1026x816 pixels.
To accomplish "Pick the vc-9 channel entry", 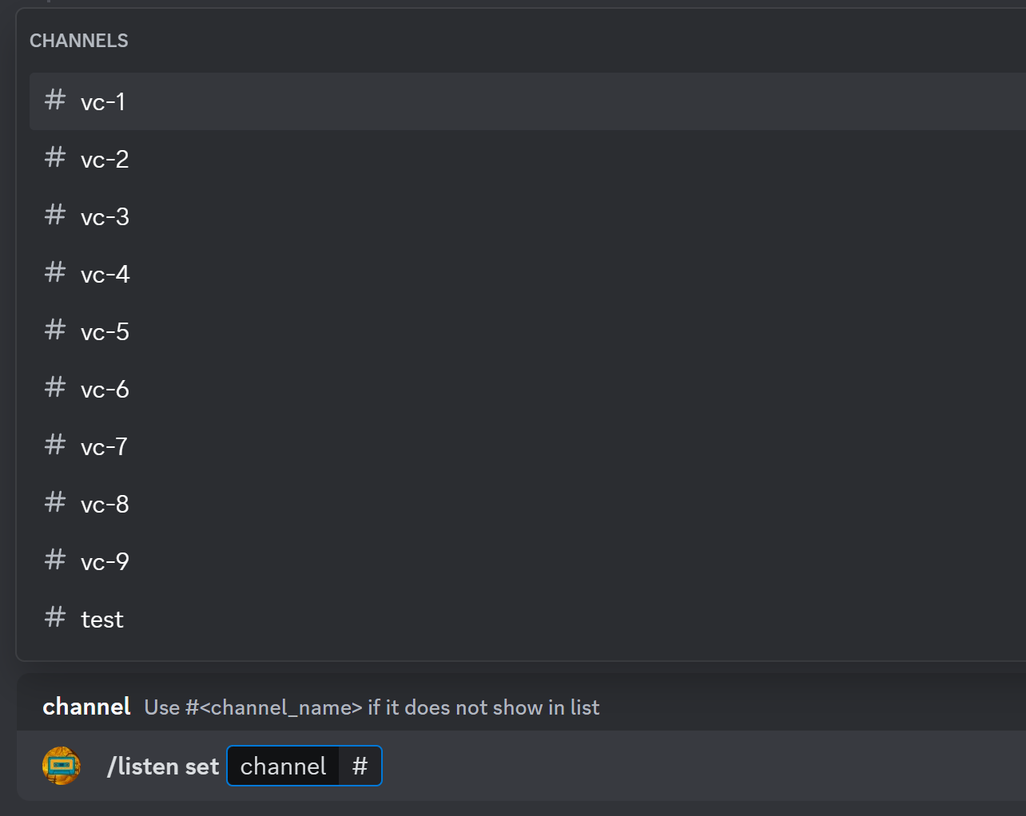I will pyautogui.click(x=105, y=562).
